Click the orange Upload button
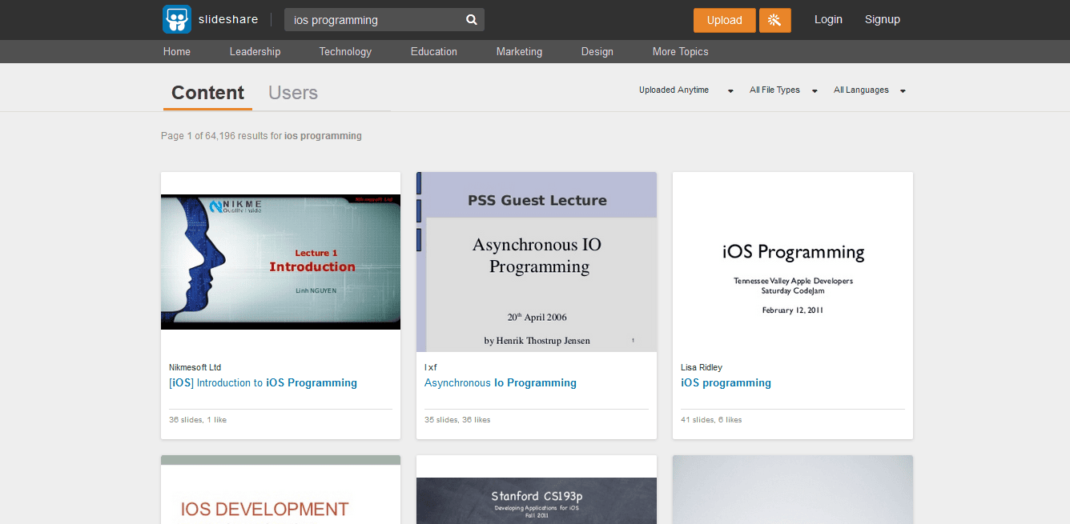Viewport: 1070px width, 524px height. [724, 20]
